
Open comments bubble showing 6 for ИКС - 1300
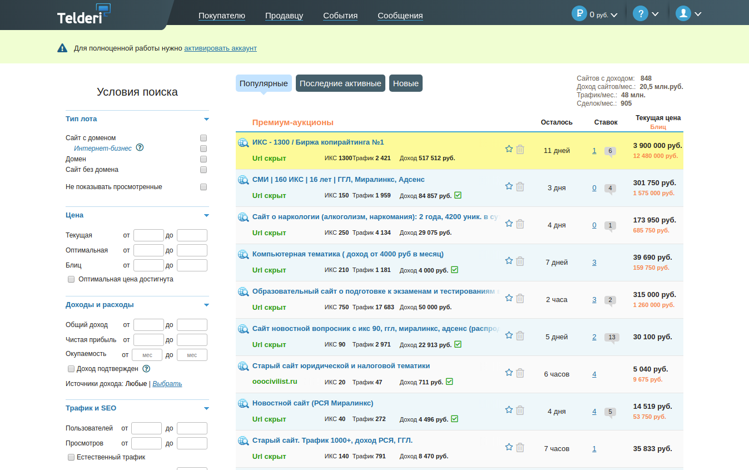pos(610,151)
